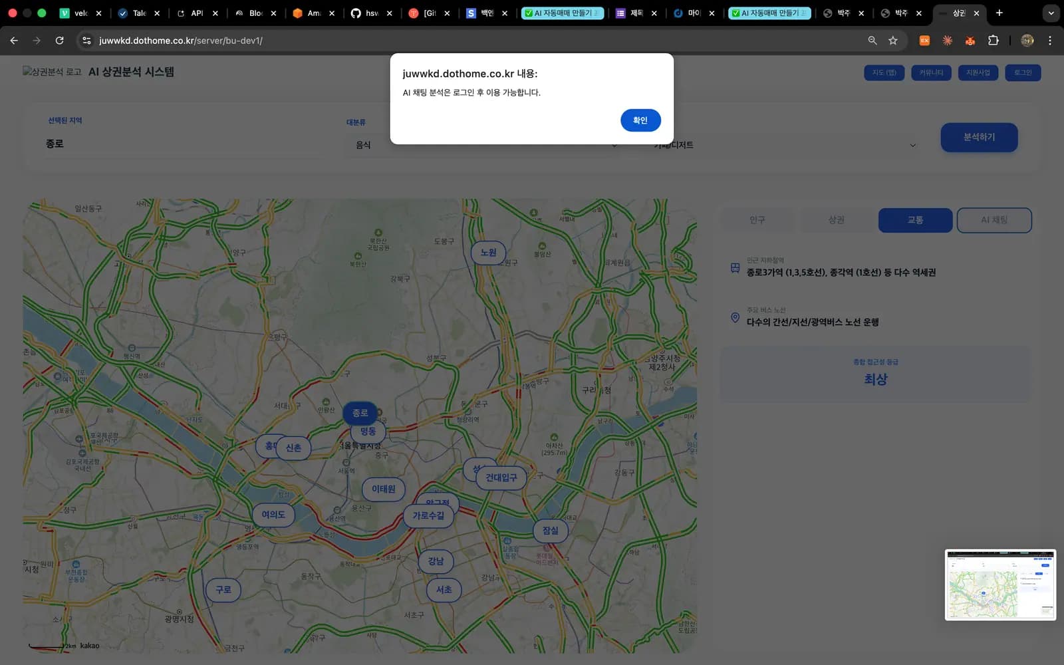Select the 서초 map marker
Screen dimensions: 1064x665
coord(444,590)
